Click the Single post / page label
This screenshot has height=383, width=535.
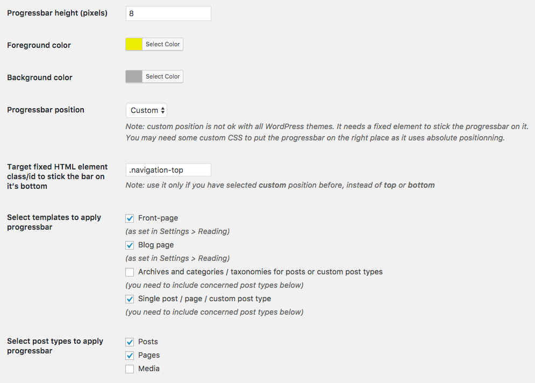click(x=204, y=299)
